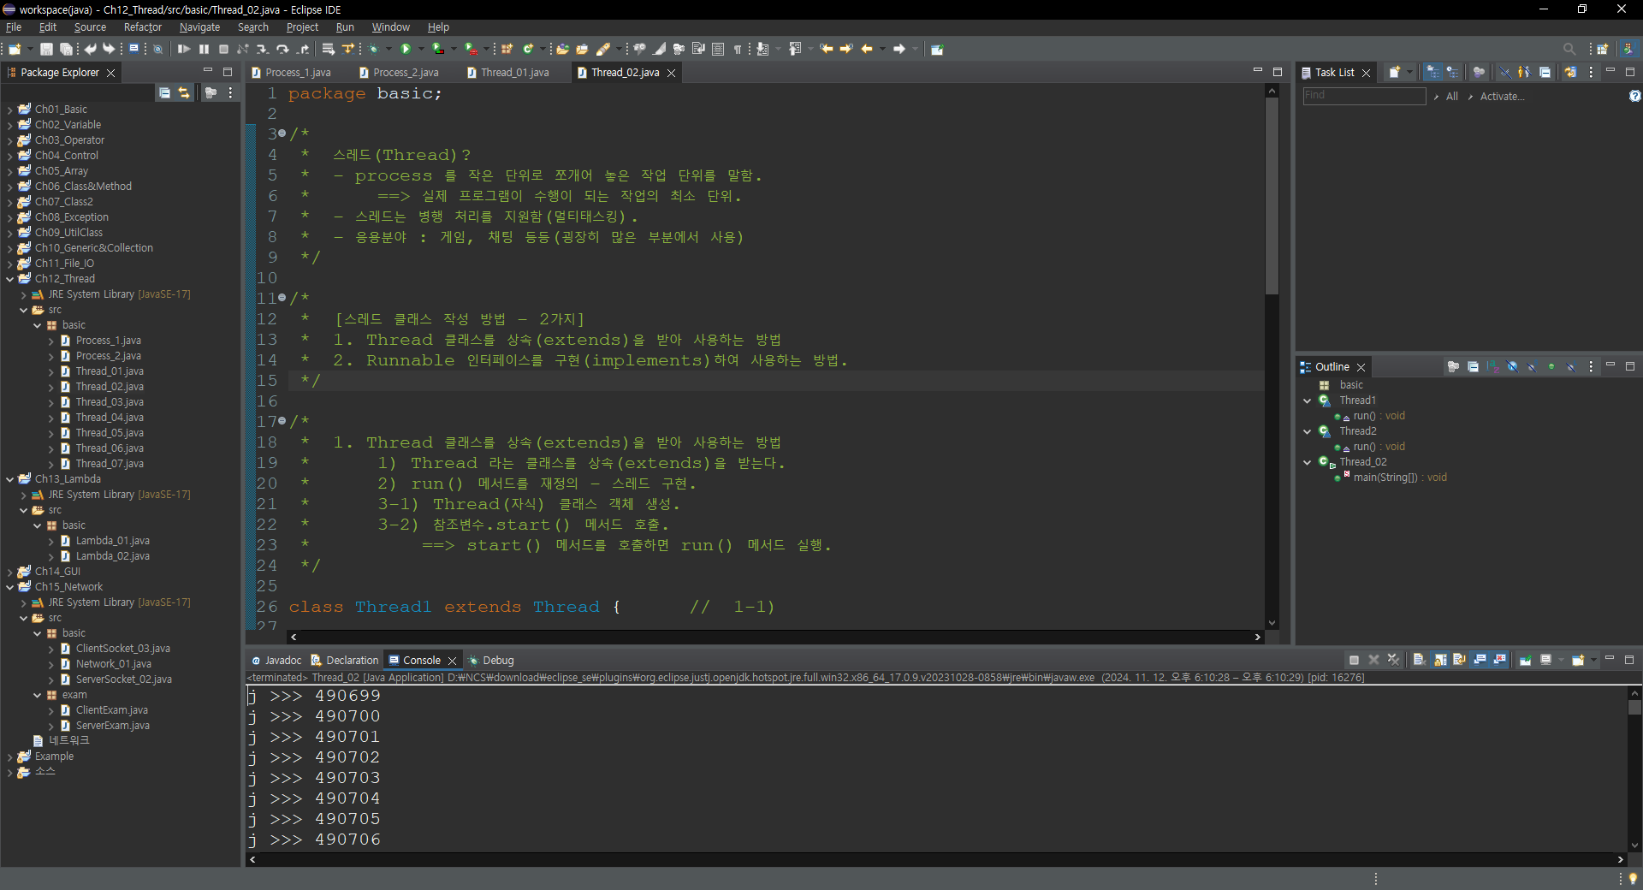This screenshot has width=1643, height=890.
Task: Switch to Process_1.java editor tab
Action: (291, 73)
